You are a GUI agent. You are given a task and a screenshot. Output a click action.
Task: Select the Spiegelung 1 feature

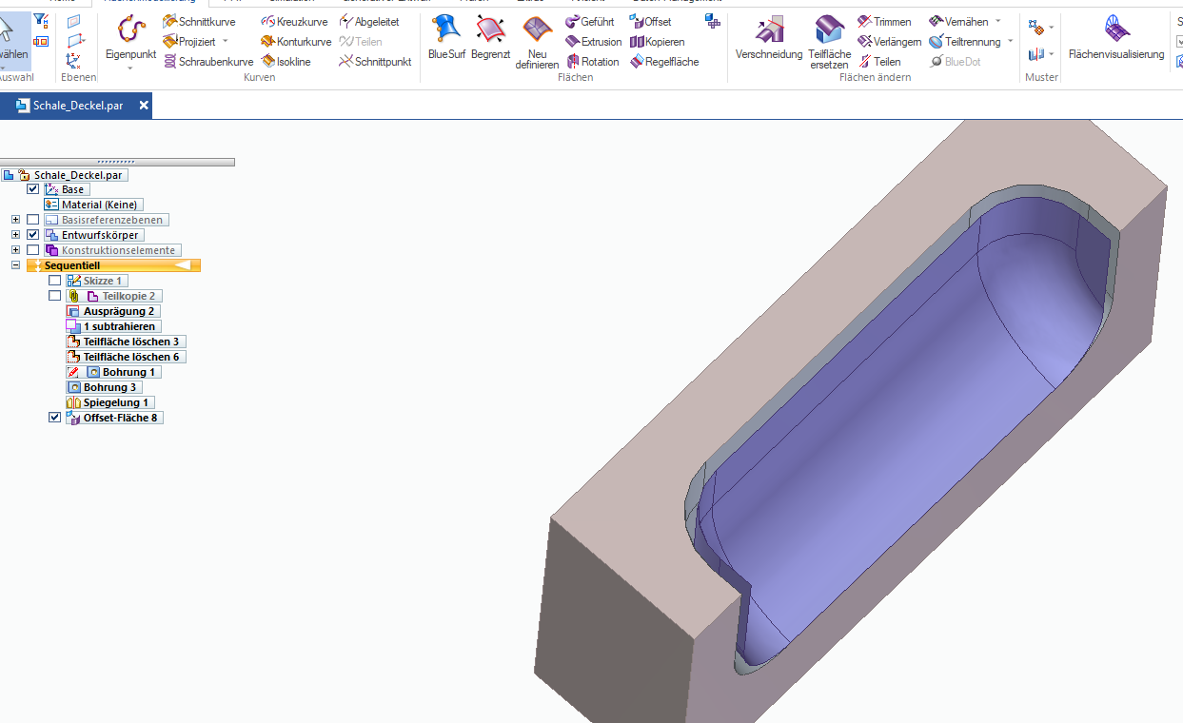point(116,402)
